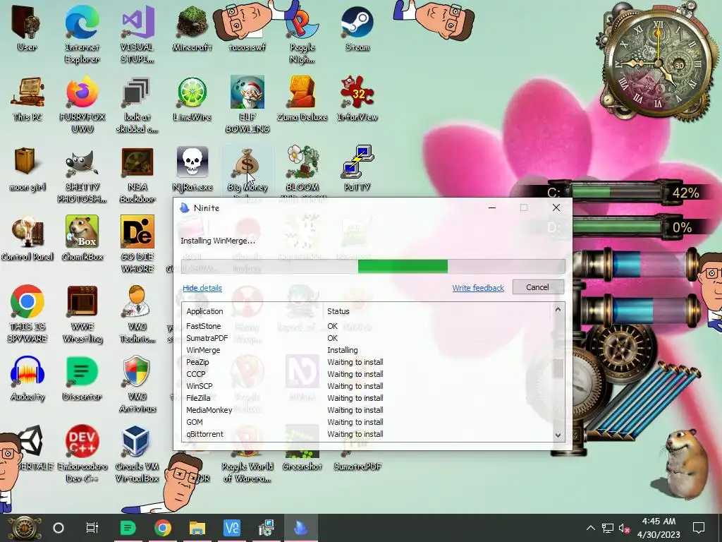Select the FastStone row in list

pos(367,326)
